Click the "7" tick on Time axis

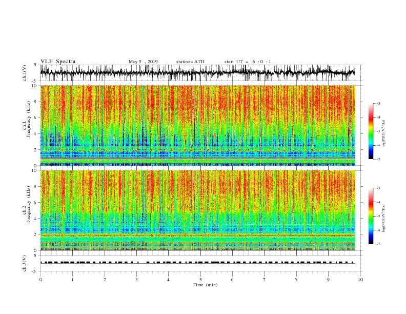[x=265, y=280]
